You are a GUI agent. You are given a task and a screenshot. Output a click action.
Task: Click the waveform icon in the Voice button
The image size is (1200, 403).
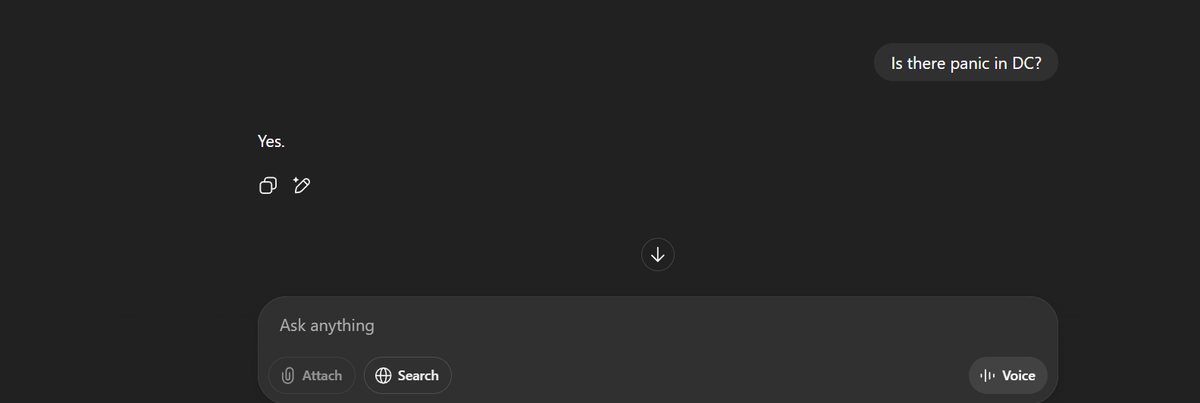coord(987,376)
